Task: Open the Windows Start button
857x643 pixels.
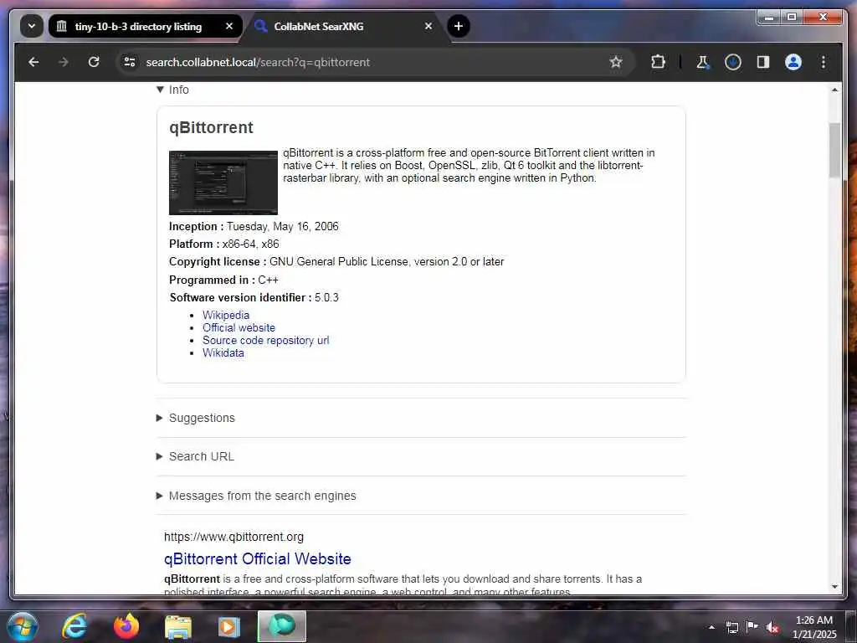Action: click(23, 626)
